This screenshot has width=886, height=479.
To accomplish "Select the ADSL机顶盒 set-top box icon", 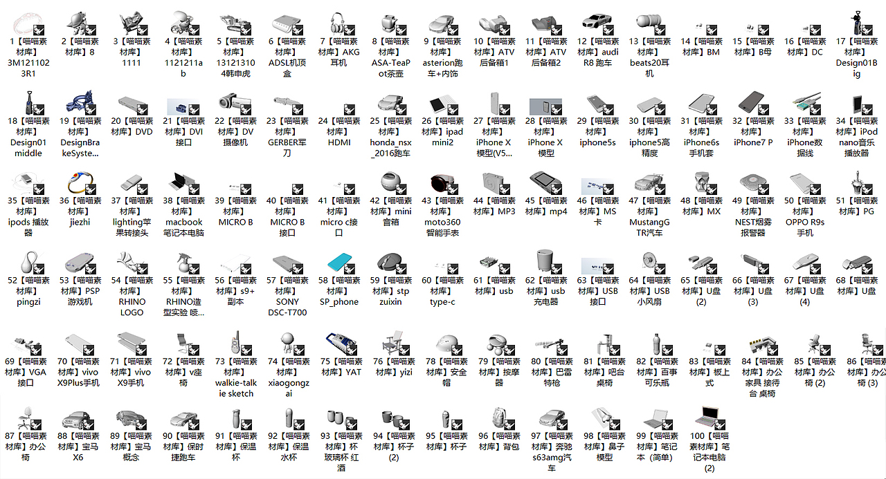I will [x=287, y=24].
